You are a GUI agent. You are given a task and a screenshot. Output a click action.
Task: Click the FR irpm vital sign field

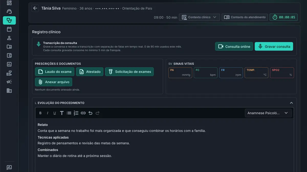231,73
